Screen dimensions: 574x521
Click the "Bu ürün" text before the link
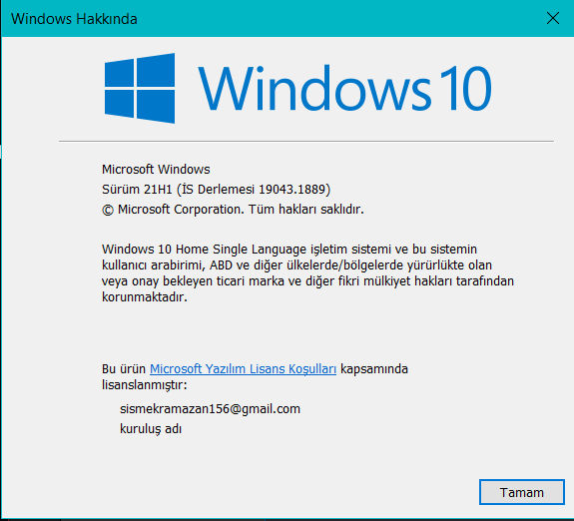click(x=124, y=368)
